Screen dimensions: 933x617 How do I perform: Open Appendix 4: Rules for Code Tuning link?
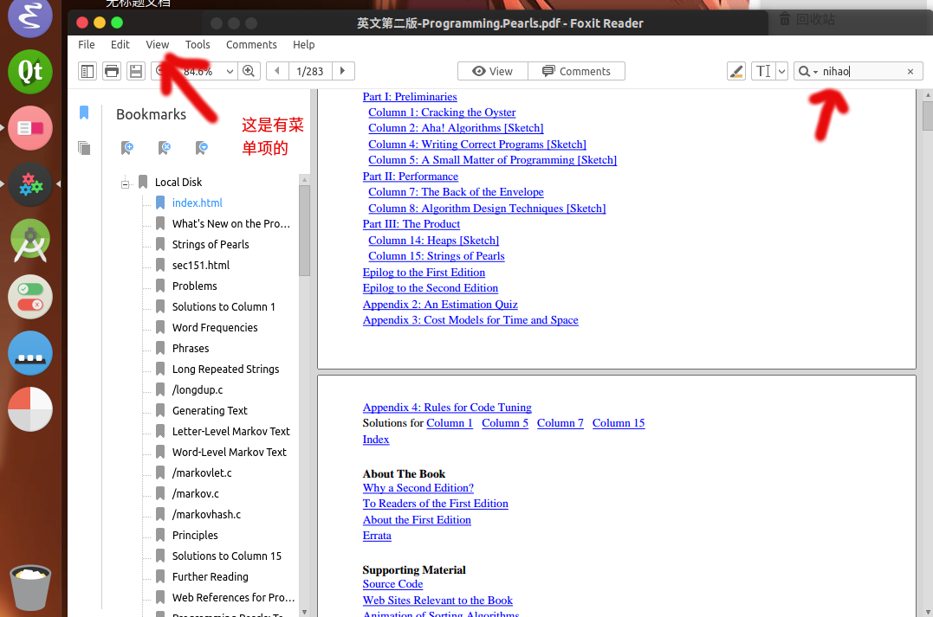click(447, 408)
